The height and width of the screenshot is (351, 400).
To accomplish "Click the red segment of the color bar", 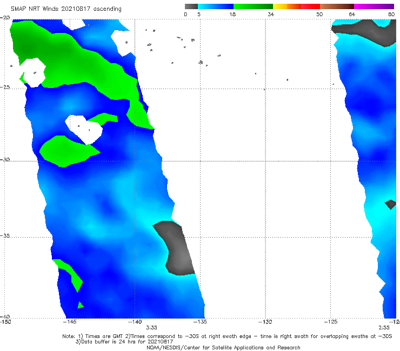I will (310, 6).
